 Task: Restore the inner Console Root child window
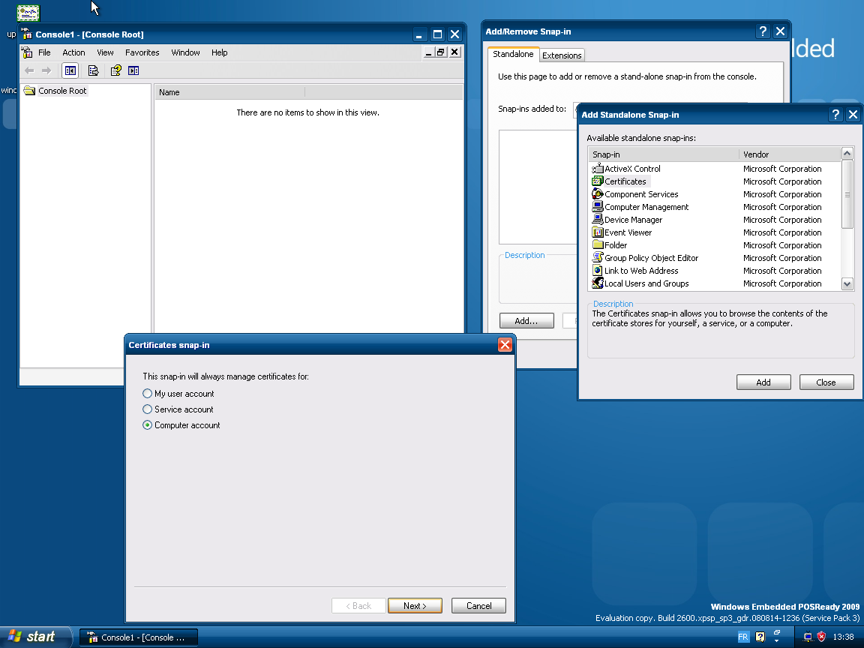click(441, 52)
